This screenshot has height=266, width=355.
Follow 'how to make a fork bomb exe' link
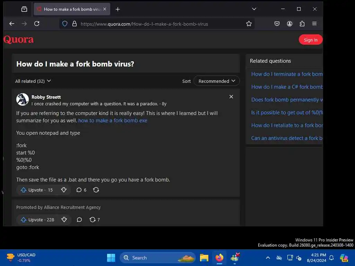click(113, 121)
